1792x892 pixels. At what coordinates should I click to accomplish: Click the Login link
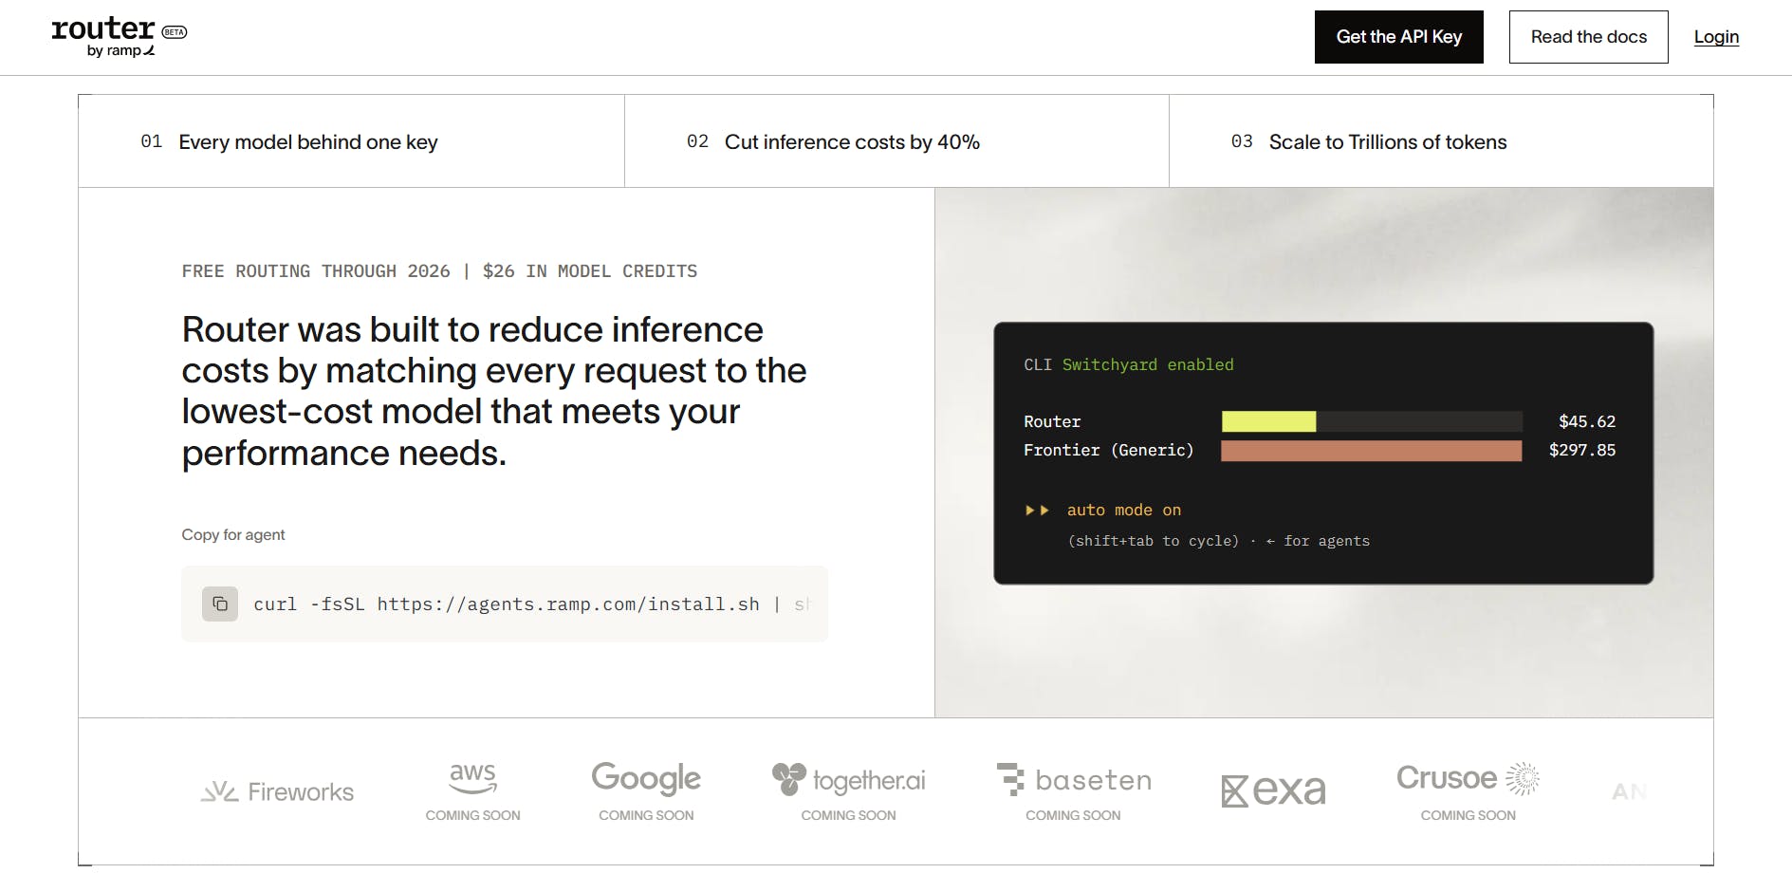click(1716, 37)
